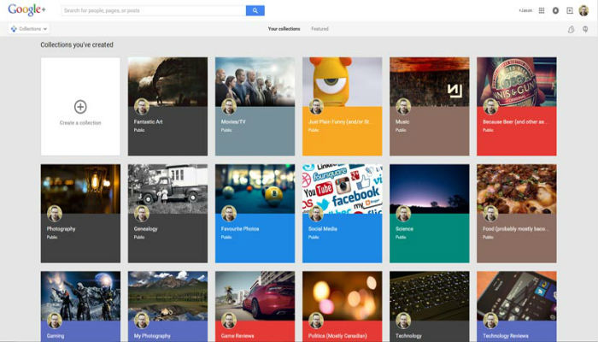Click the My Photography title text
598x342 pixels.
pos(152,336)
